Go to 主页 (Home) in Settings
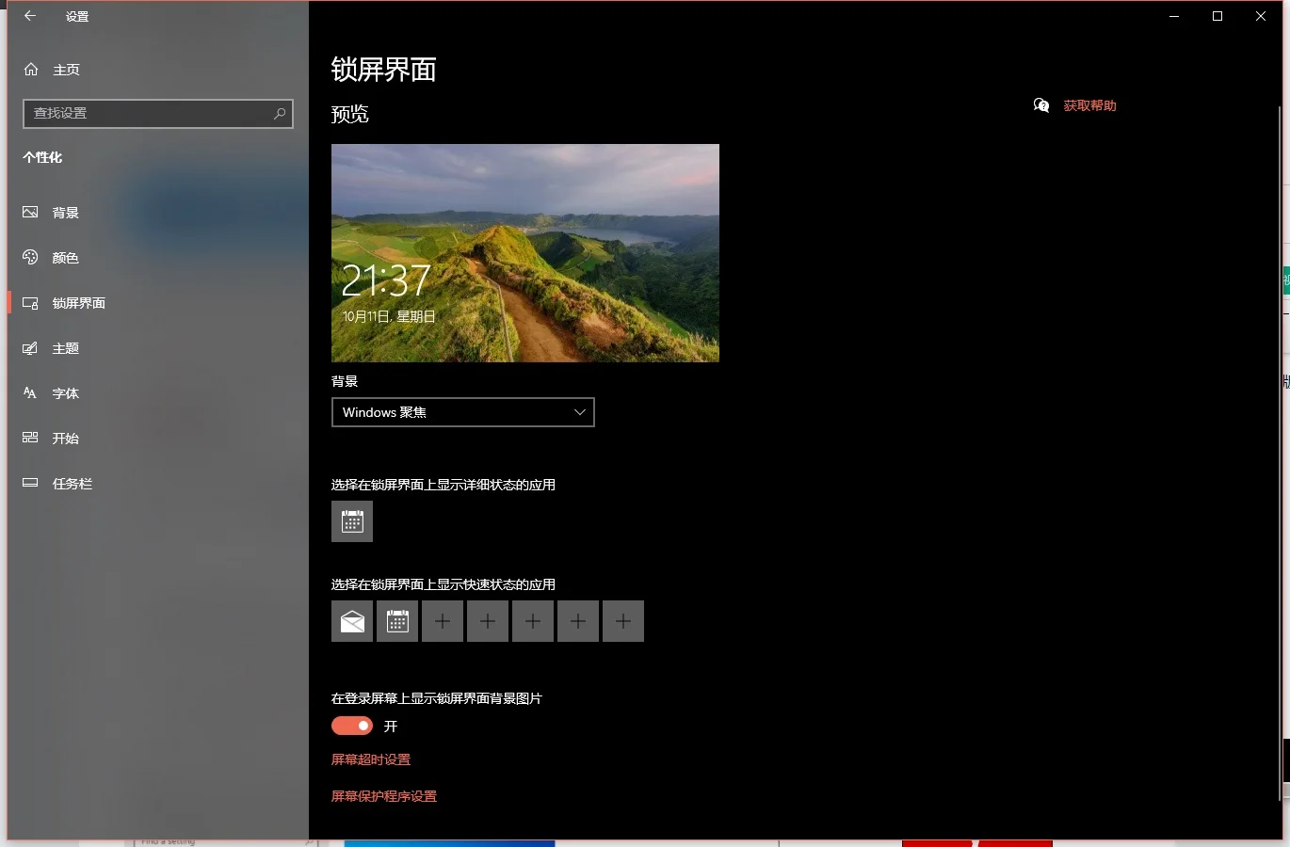The height and width of the screenshot is (847, 1290). (66, 69)
